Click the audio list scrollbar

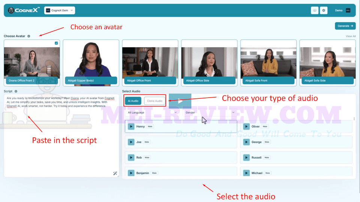click(x=354, y=119)
